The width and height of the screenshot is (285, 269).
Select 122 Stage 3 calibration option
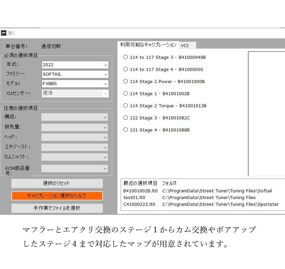point(125,118)
